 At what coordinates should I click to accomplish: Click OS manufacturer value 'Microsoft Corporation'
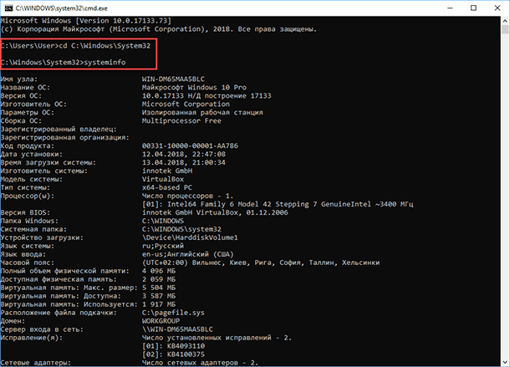(186, 104)
